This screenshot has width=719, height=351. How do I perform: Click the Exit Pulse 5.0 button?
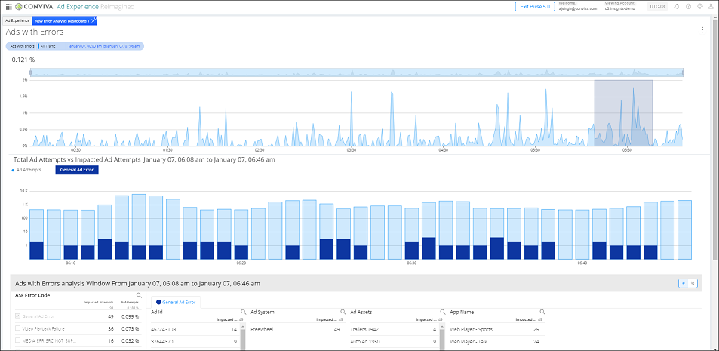pos(535,6)
